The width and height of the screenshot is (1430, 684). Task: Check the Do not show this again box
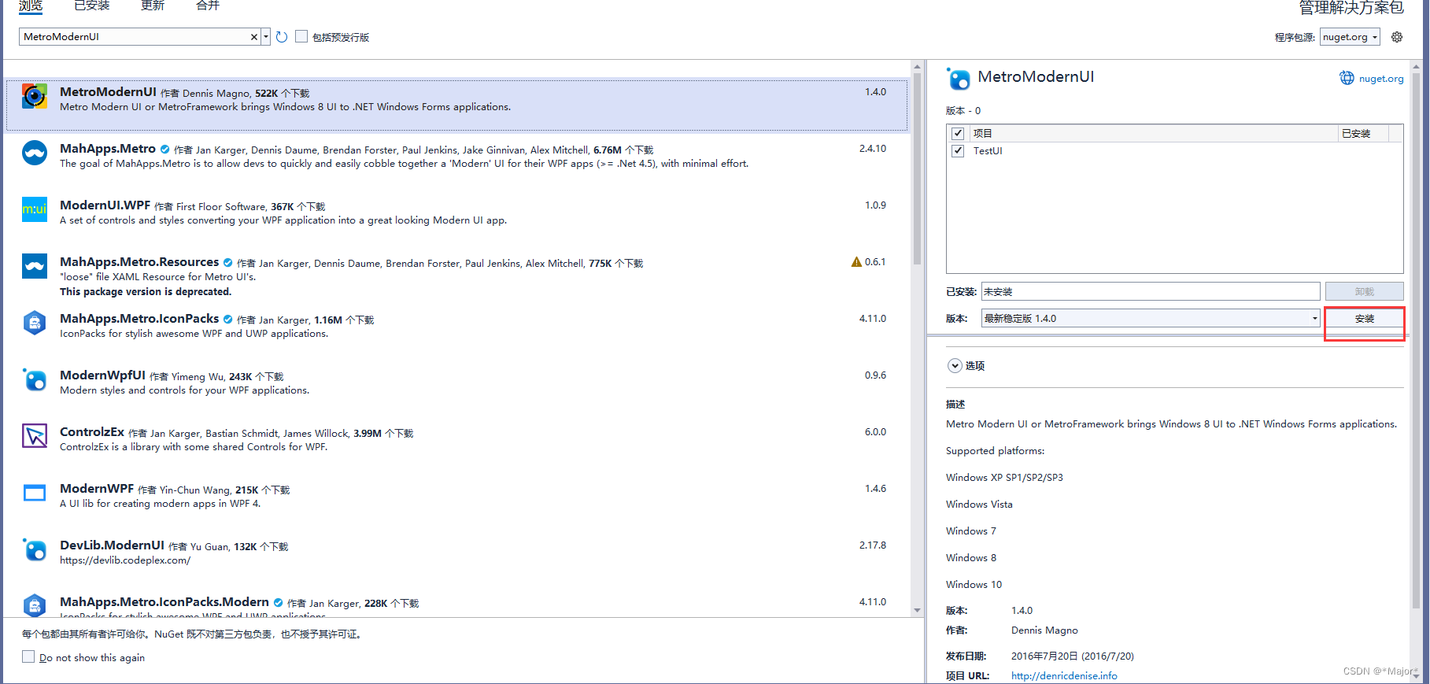coord(28,656)
